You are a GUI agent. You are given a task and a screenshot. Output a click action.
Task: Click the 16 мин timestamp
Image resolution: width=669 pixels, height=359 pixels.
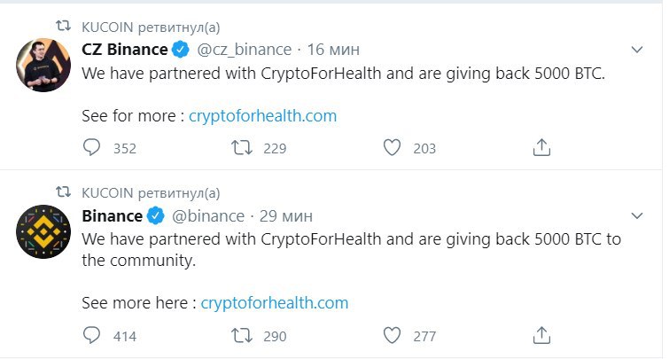click(x=333, y=50)
